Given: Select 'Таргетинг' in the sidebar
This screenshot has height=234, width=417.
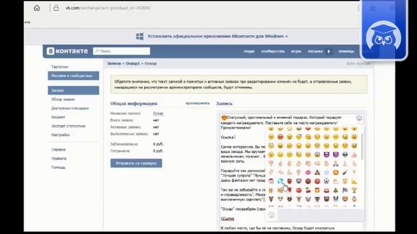Looking at the screenshot, I should [60, 67].
